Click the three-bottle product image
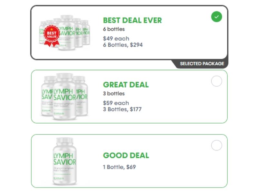The width and height of the screenshot is (258, 193). click(64, 96)
